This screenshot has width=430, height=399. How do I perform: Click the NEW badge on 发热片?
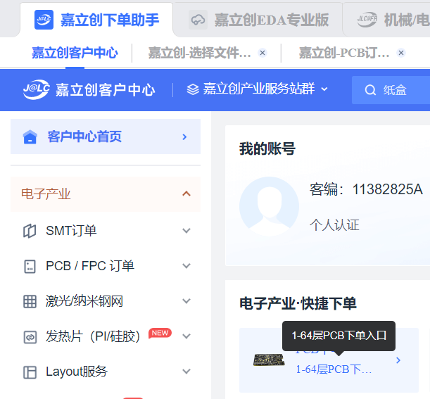coord(160,333)
